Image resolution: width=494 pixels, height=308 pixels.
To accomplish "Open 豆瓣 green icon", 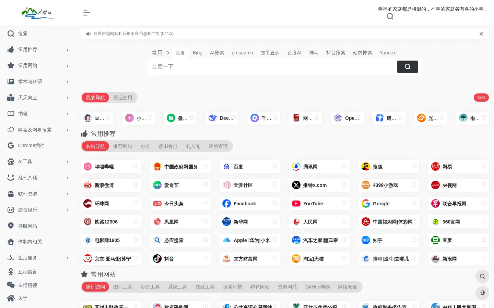I will [x=435, y=240].
